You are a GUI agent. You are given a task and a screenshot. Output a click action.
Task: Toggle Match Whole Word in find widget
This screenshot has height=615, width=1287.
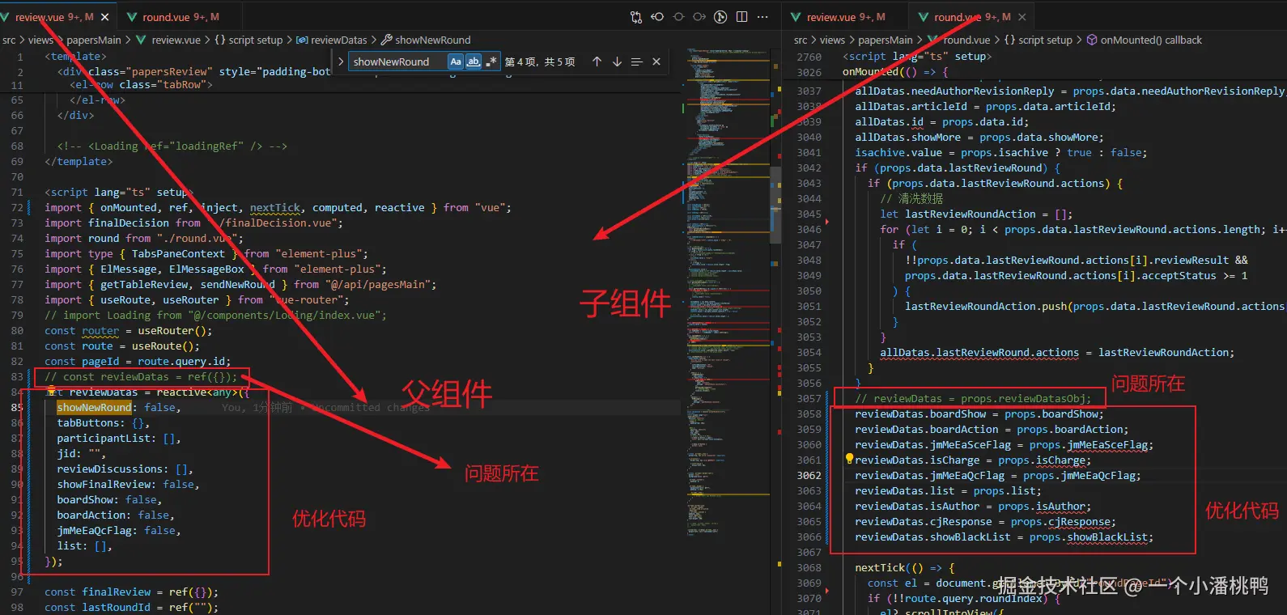474,61
